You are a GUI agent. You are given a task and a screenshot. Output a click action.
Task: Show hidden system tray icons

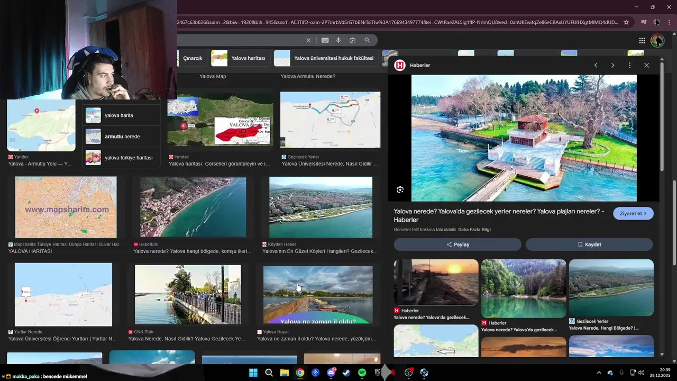click(599, 373)
